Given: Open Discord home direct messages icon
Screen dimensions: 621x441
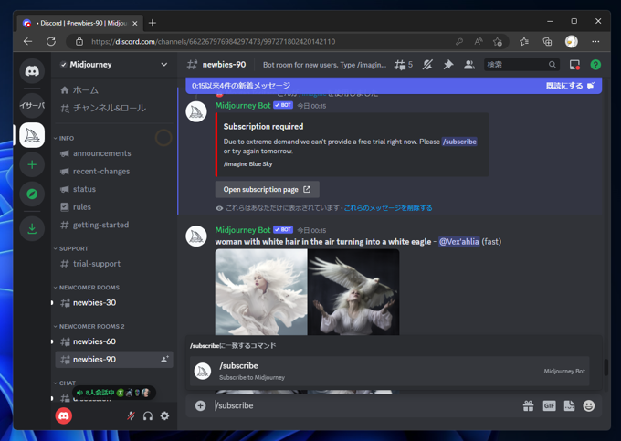Looking at the screenshot, I should click(32, 71).
